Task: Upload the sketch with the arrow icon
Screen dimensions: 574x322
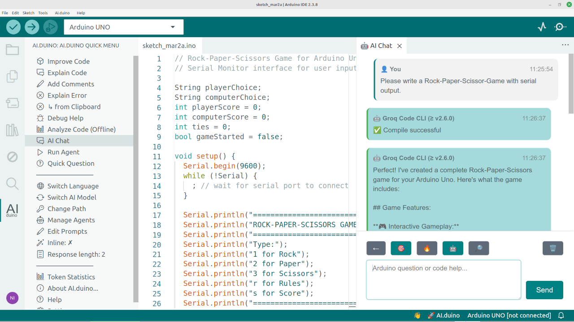Action: click(x=31, y=27)
